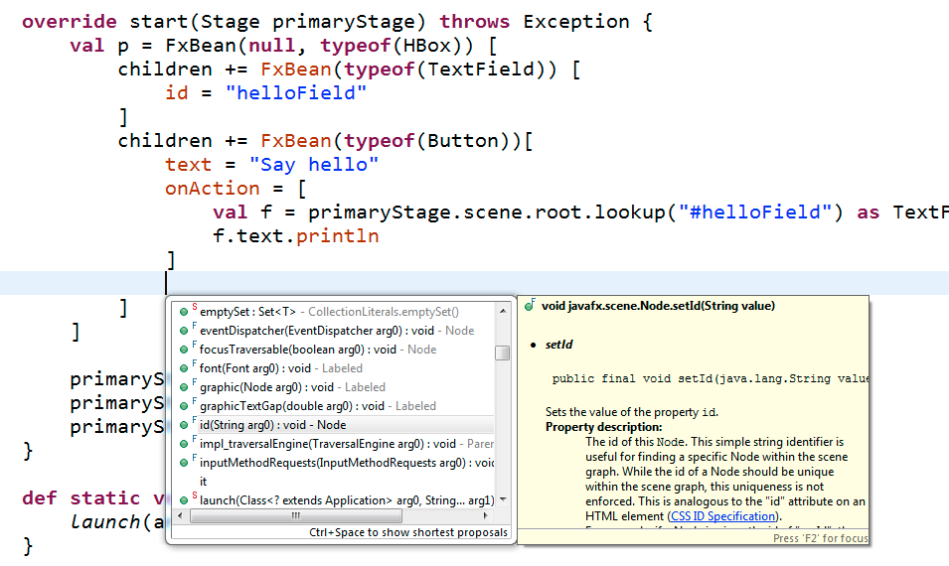Screen dimensions: 949x566
Task: Click the icon beside impl_traversalEngine proposal
Action: coord(184,444)
